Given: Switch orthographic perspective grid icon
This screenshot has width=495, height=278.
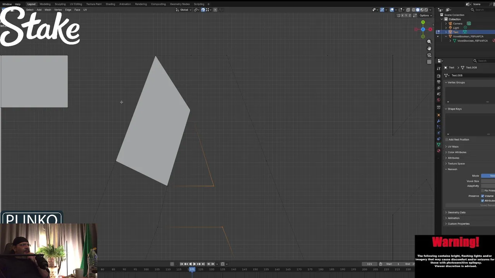Looking at the screenshot, I should [x=429, y=62].
